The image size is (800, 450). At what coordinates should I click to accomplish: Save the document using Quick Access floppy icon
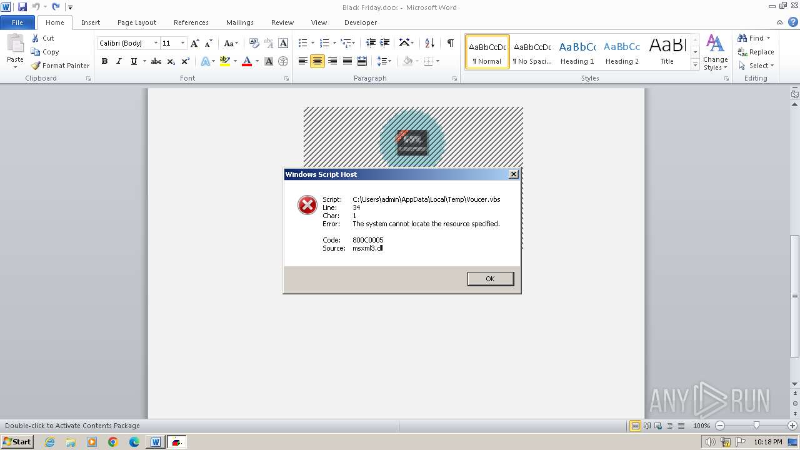pos(22,7)
